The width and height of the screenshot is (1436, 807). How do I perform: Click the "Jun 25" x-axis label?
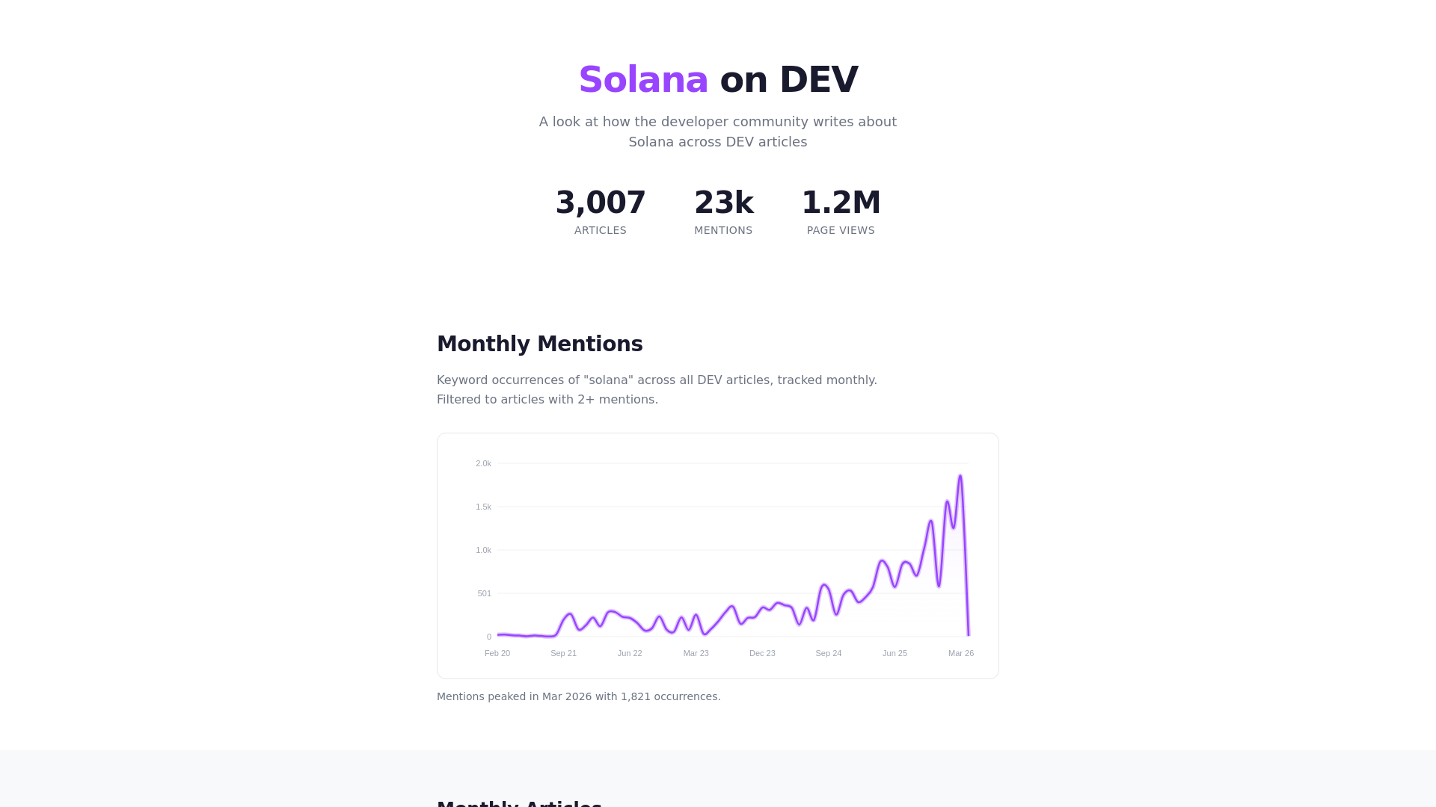coord(895,653)
